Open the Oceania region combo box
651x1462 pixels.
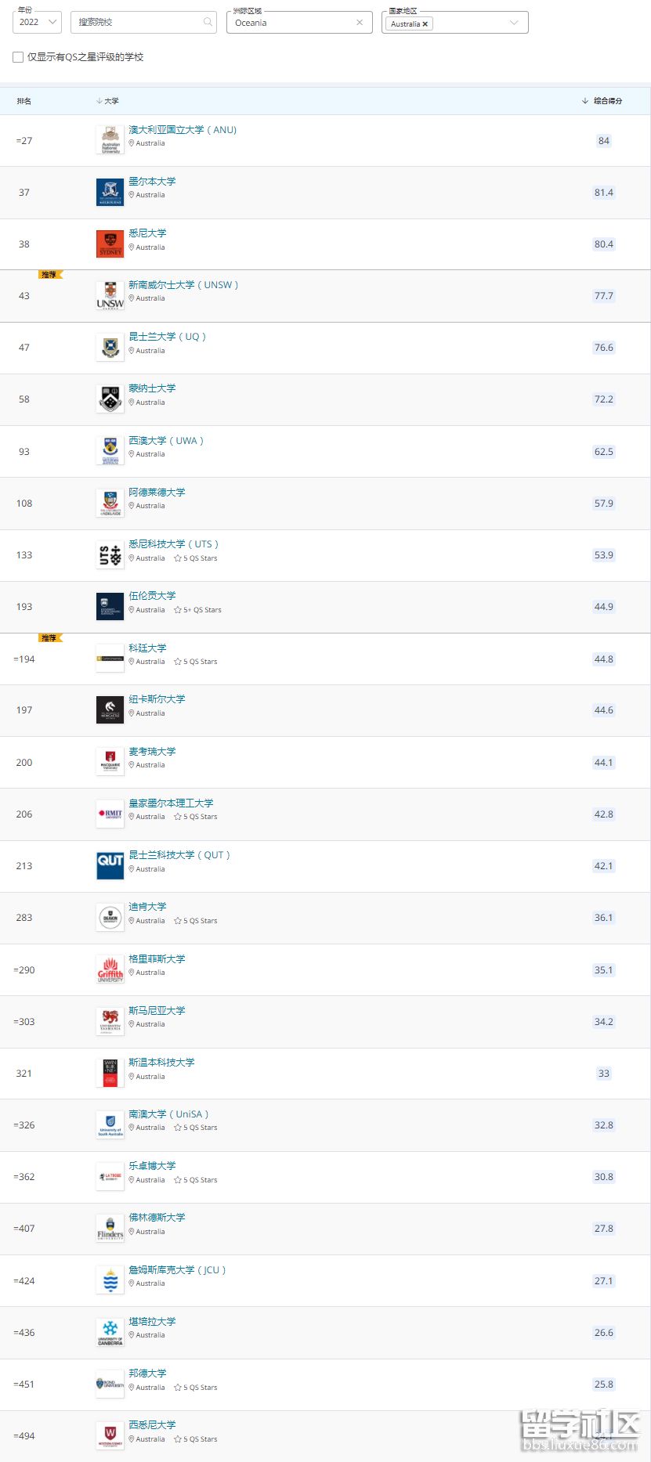click(x=299, y=23)
